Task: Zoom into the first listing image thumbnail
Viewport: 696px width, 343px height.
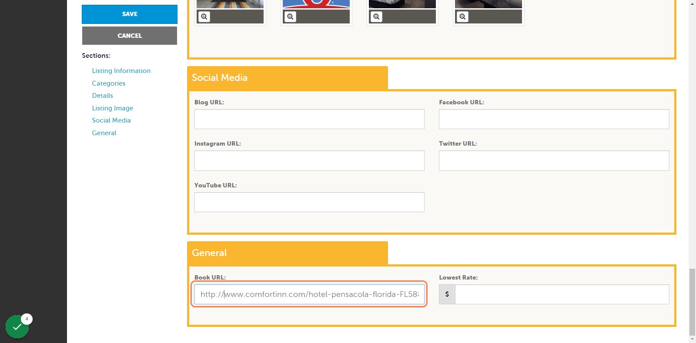Action: (x=204, y=17)
